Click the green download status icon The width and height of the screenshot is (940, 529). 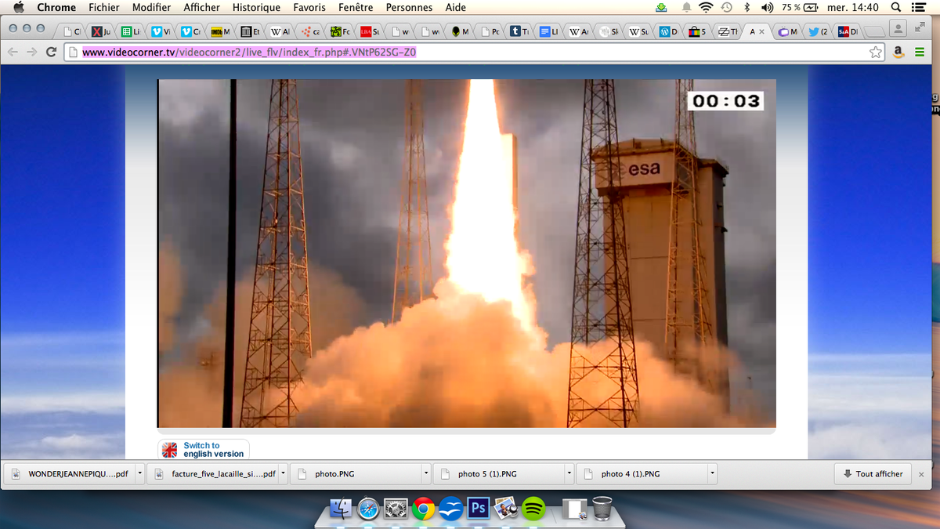tap(661, 7)
